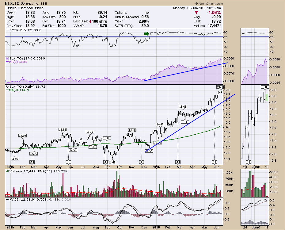
Task: Click the BLX.TO:$SPX 0.0089 legend label
Action: pyautogui.click(x=23, y=58)
